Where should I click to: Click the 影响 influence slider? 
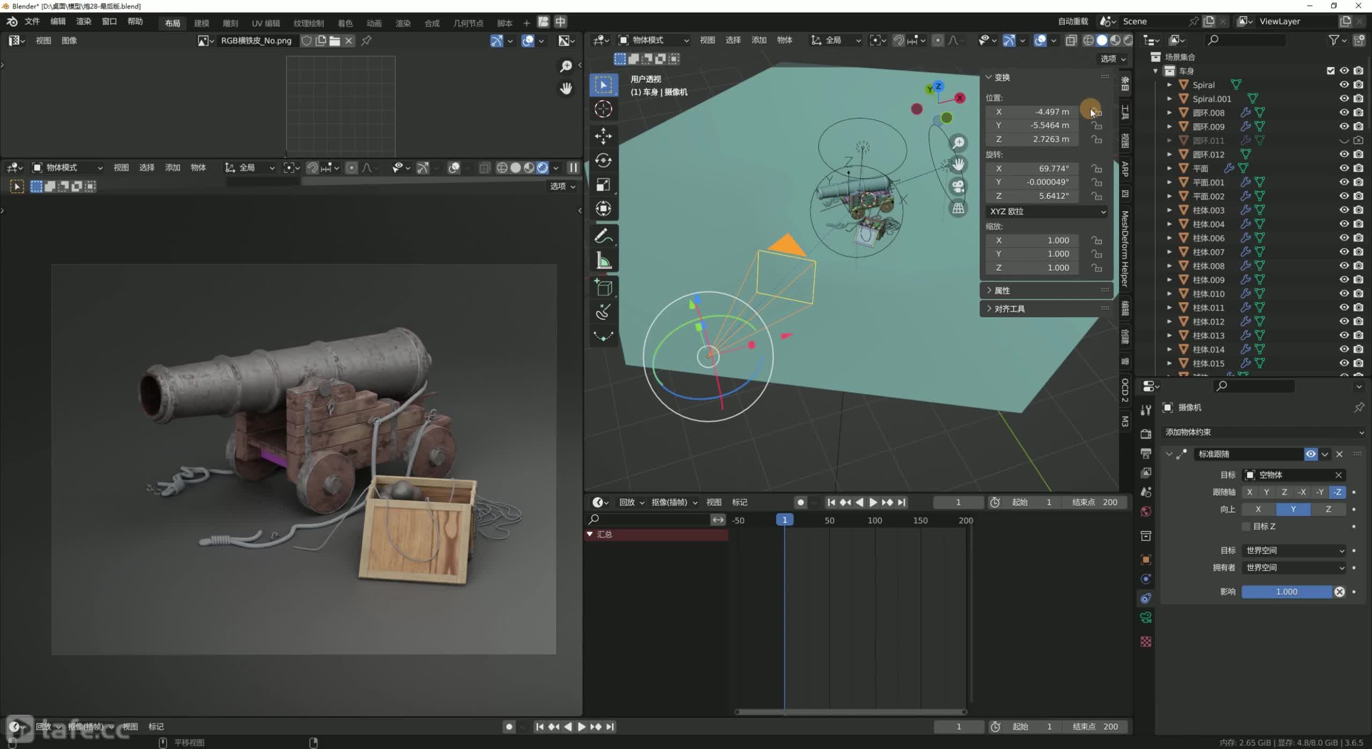(1287, 592)
